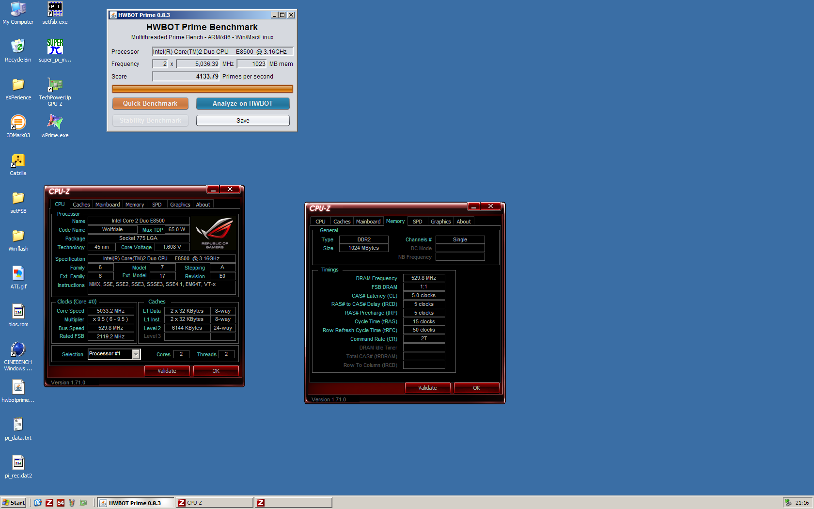
Task: Click OK in right CPU-Z window
Action: pyautogui.click(x=477, y=388)
